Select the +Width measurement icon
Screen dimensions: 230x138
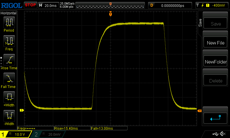pos(9,97)
